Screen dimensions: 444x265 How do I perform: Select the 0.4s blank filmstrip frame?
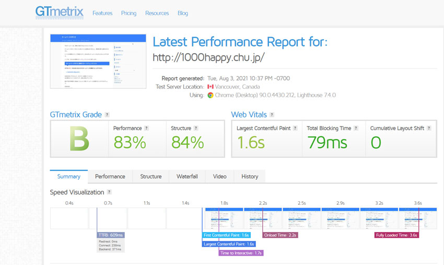point(69,218)
